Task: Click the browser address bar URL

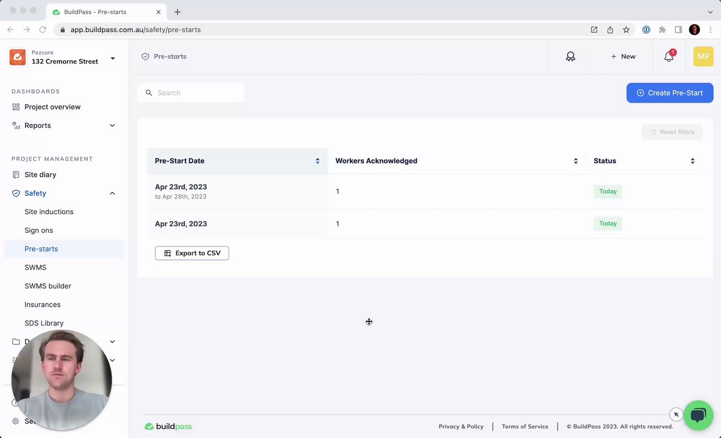Action: 136,30
